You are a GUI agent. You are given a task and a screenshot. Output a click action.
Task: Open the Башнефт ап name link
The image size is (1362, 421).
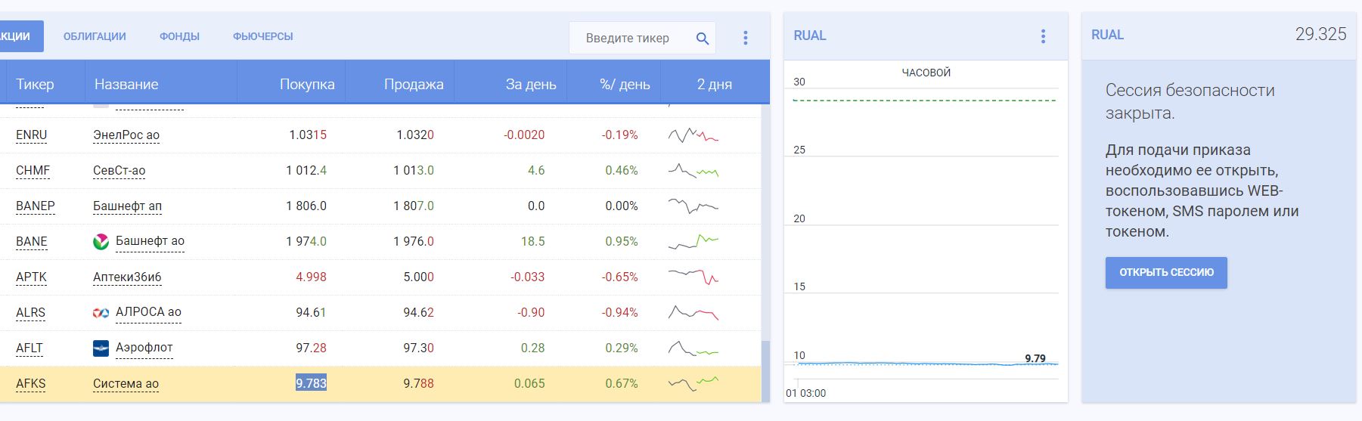[127, 206]
